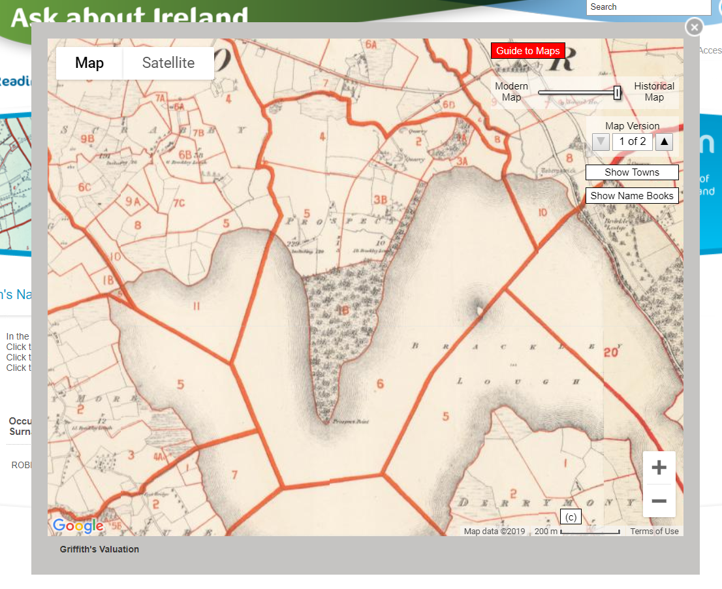Click the zoom in plus icon
This screenshot has height=589, width=722.
pos(659,467)
